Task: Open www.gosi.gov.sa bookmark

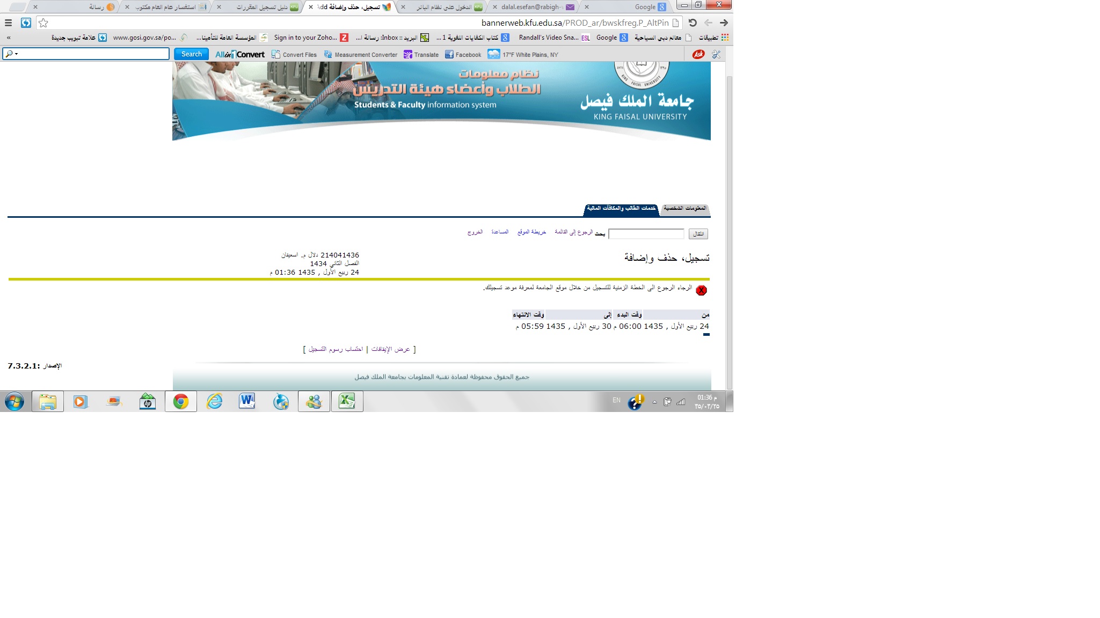Action: point(150,38)
